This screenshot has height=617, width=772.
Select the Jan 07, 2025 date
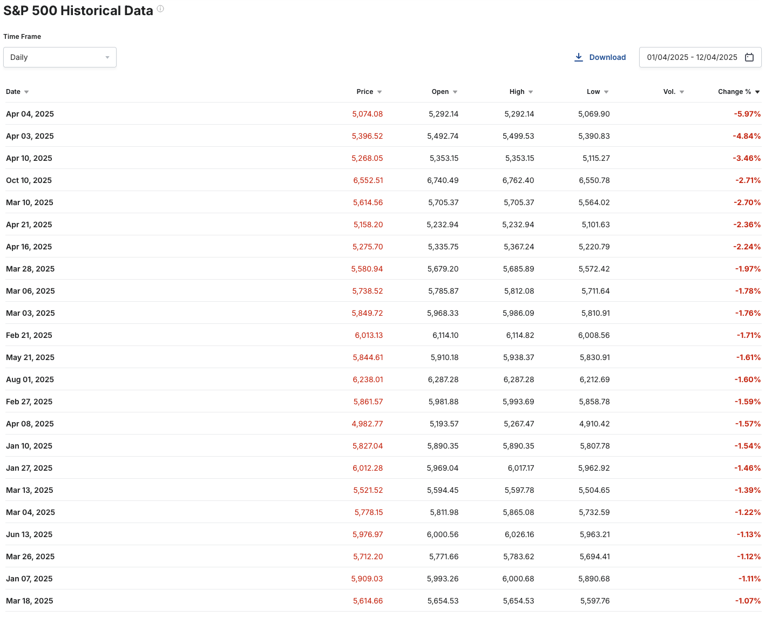29,579
